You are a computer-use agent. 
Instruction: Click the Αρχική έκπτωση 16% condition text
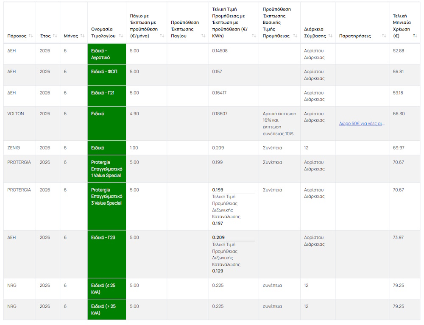[279, 123]
